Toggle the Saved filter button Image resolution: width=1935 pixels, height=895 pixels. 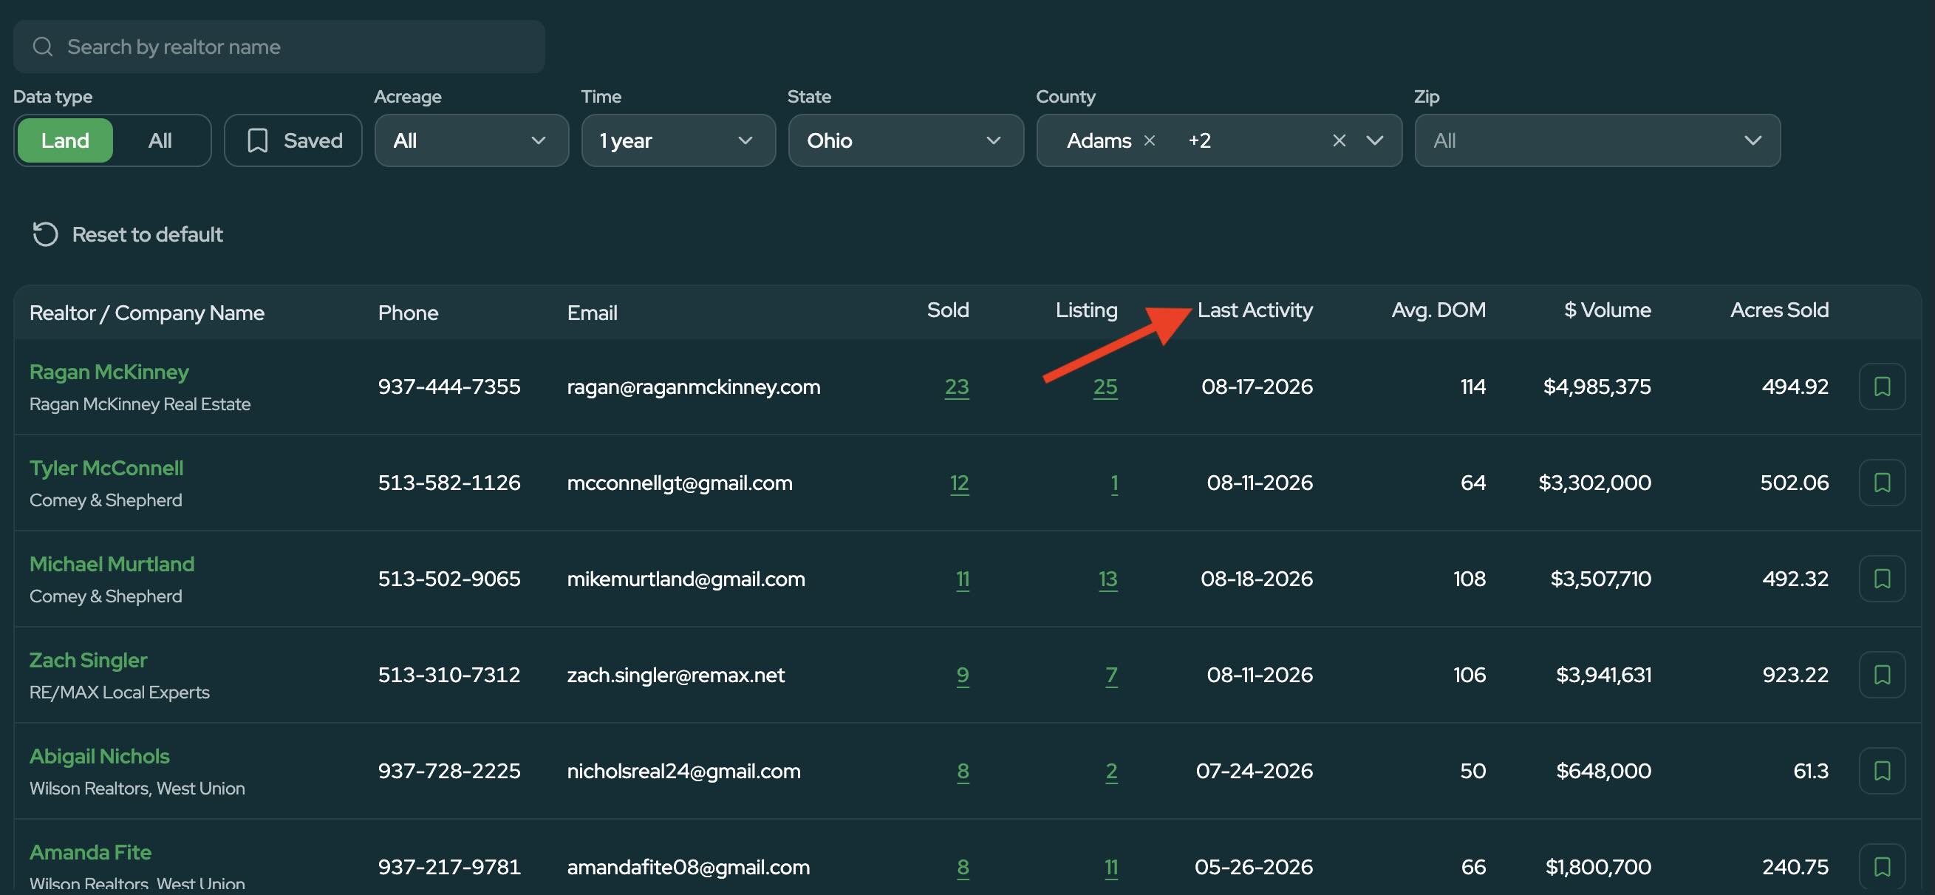293,140
